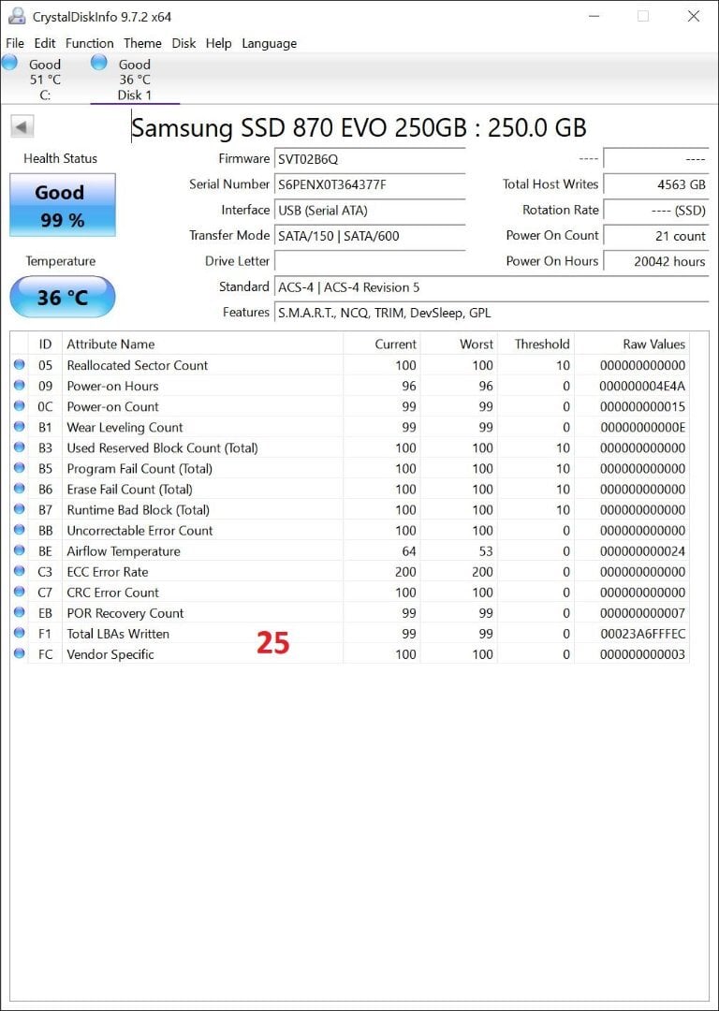The image size is (719, 1011).
Task: Click the empty Drive Letter field
Action: click(370, 262)
